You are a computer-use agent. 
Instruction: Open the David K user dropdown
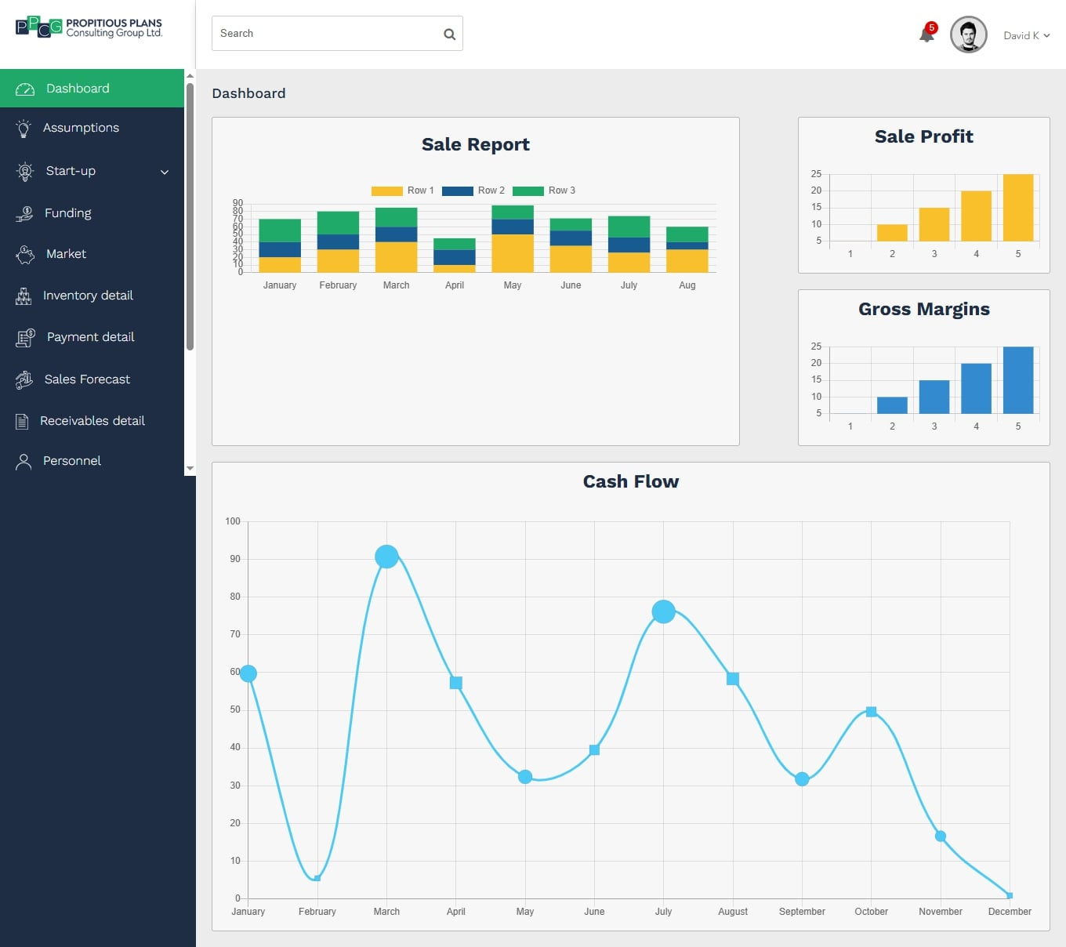point(1026,35)
